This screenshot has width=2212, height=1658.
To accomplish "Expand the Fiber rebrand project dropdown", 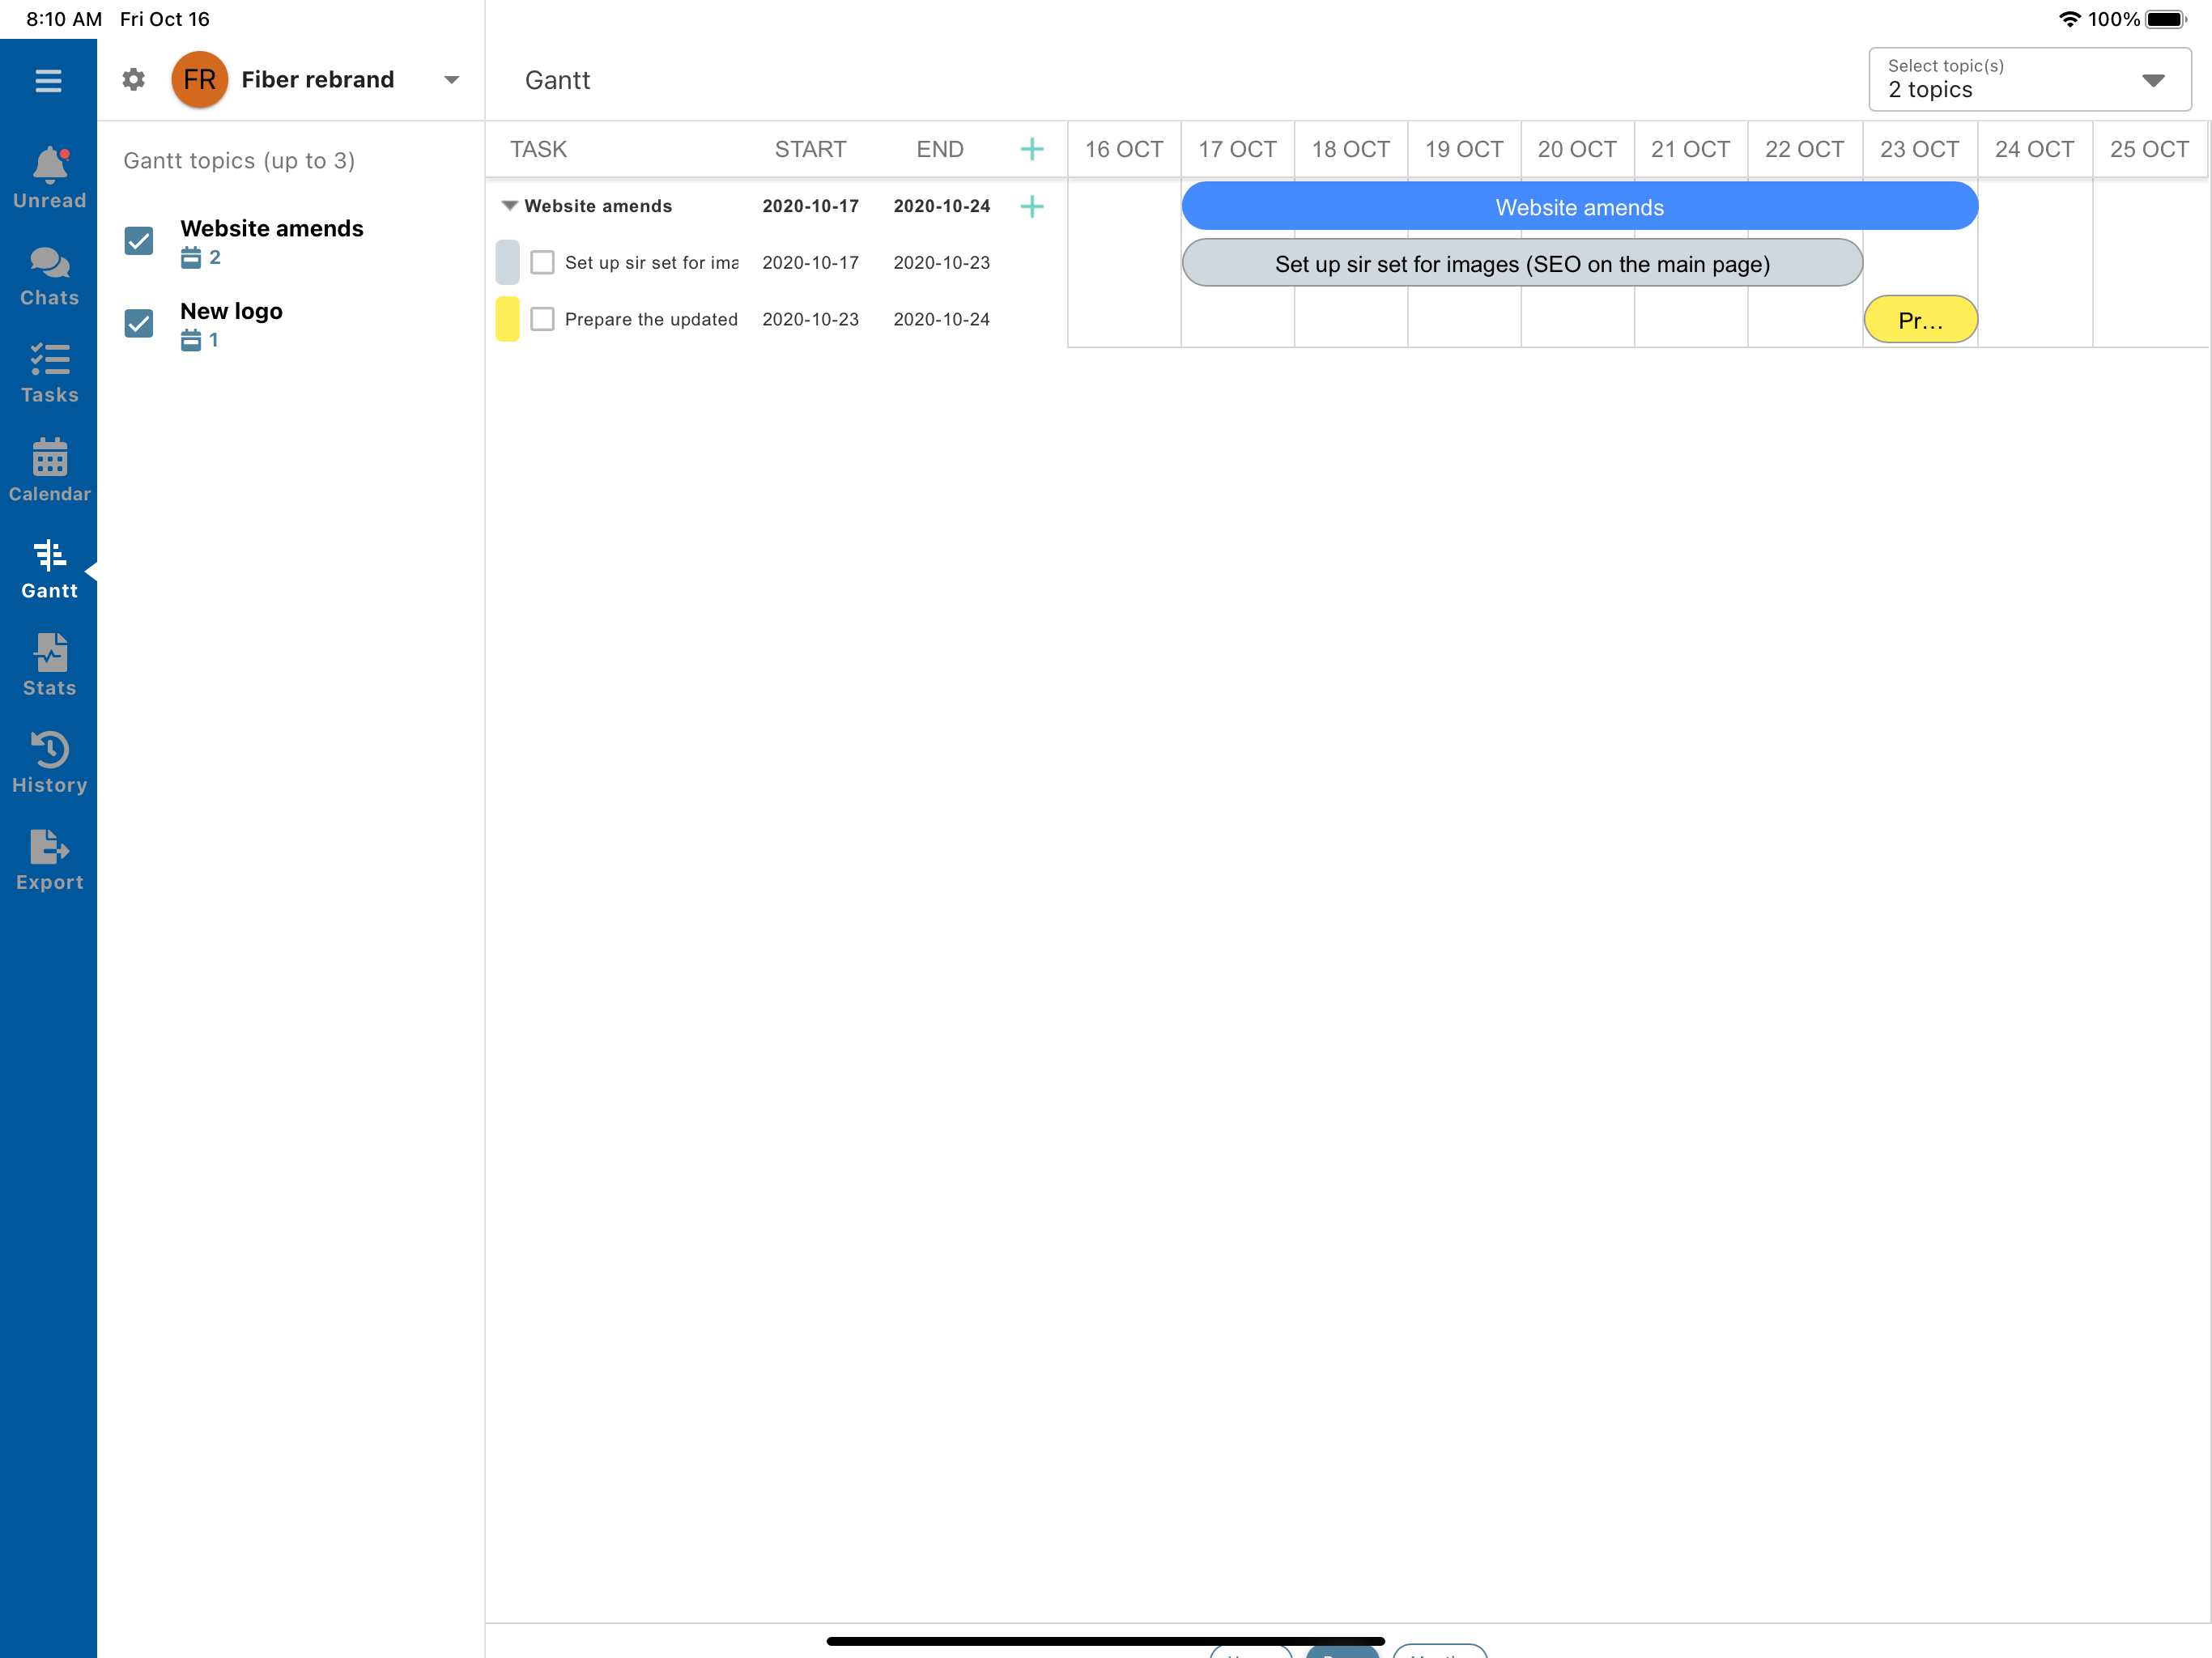I will 451,80.
